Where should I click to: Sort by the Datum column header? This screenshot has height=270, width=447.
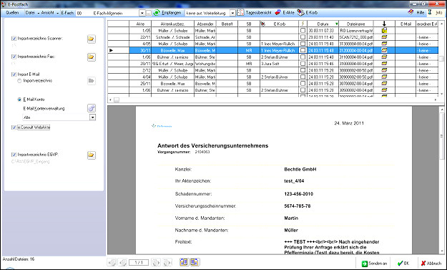[x=323, y=24]
